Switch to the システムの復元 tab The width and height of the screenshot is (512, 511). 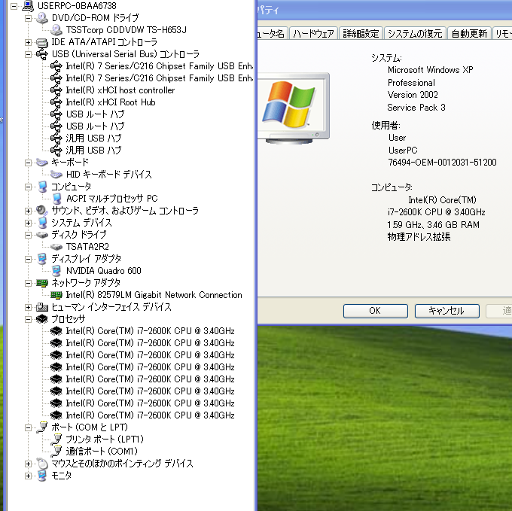[x=414, y=33]
